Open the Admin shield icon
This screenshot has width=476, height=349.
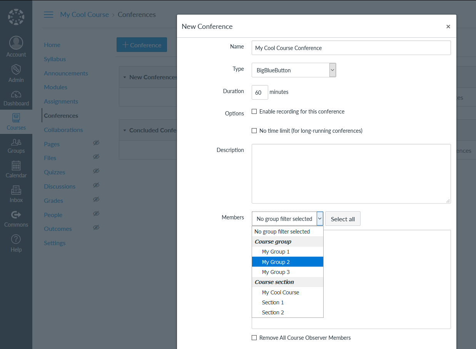coord(16,70)
